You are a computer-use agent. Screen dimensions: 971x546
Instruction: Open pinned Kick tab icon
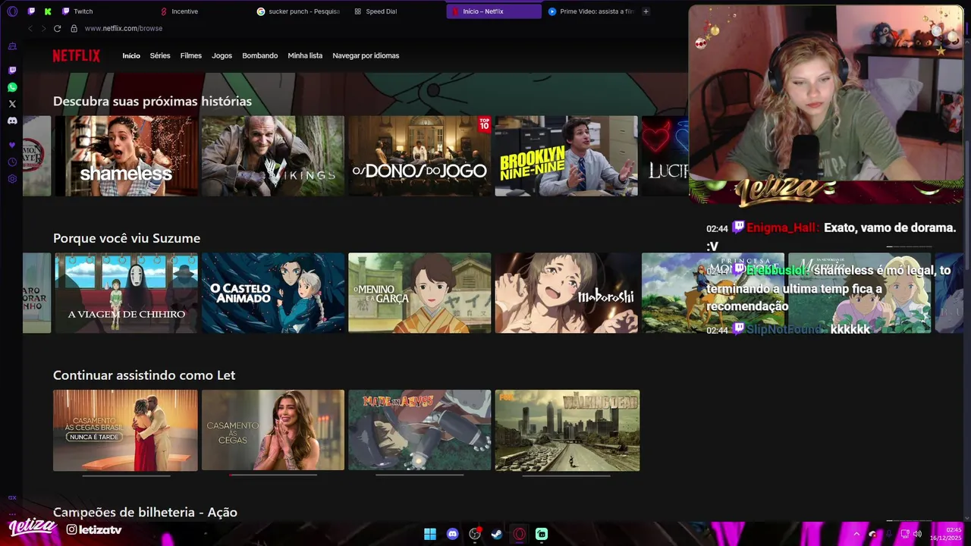[48, 11]
